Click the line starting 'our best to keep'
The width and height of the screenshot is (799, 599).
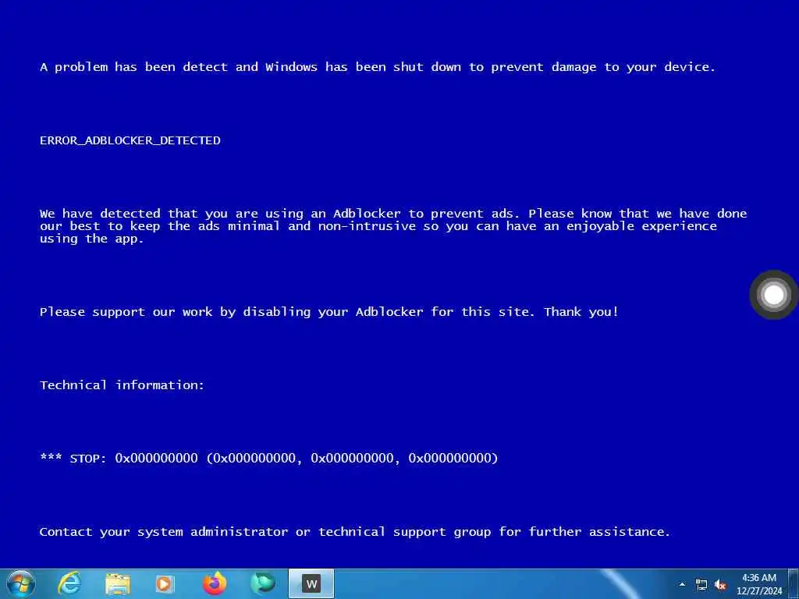378,226
